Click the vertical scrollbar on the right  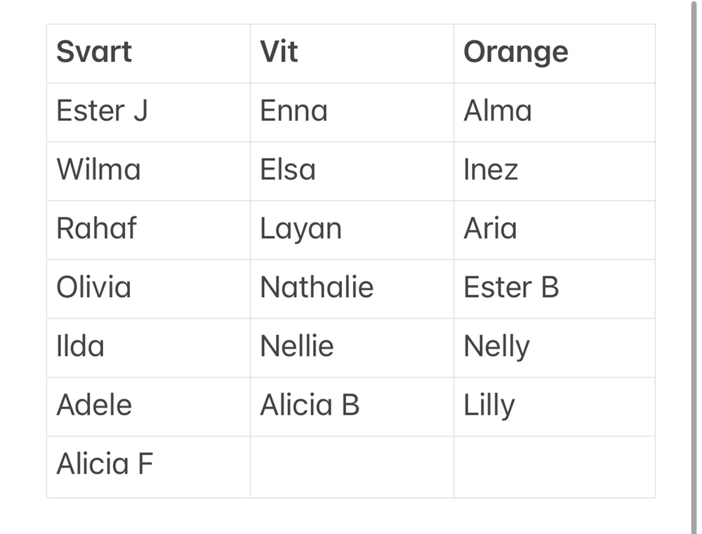tap(694, 267)
